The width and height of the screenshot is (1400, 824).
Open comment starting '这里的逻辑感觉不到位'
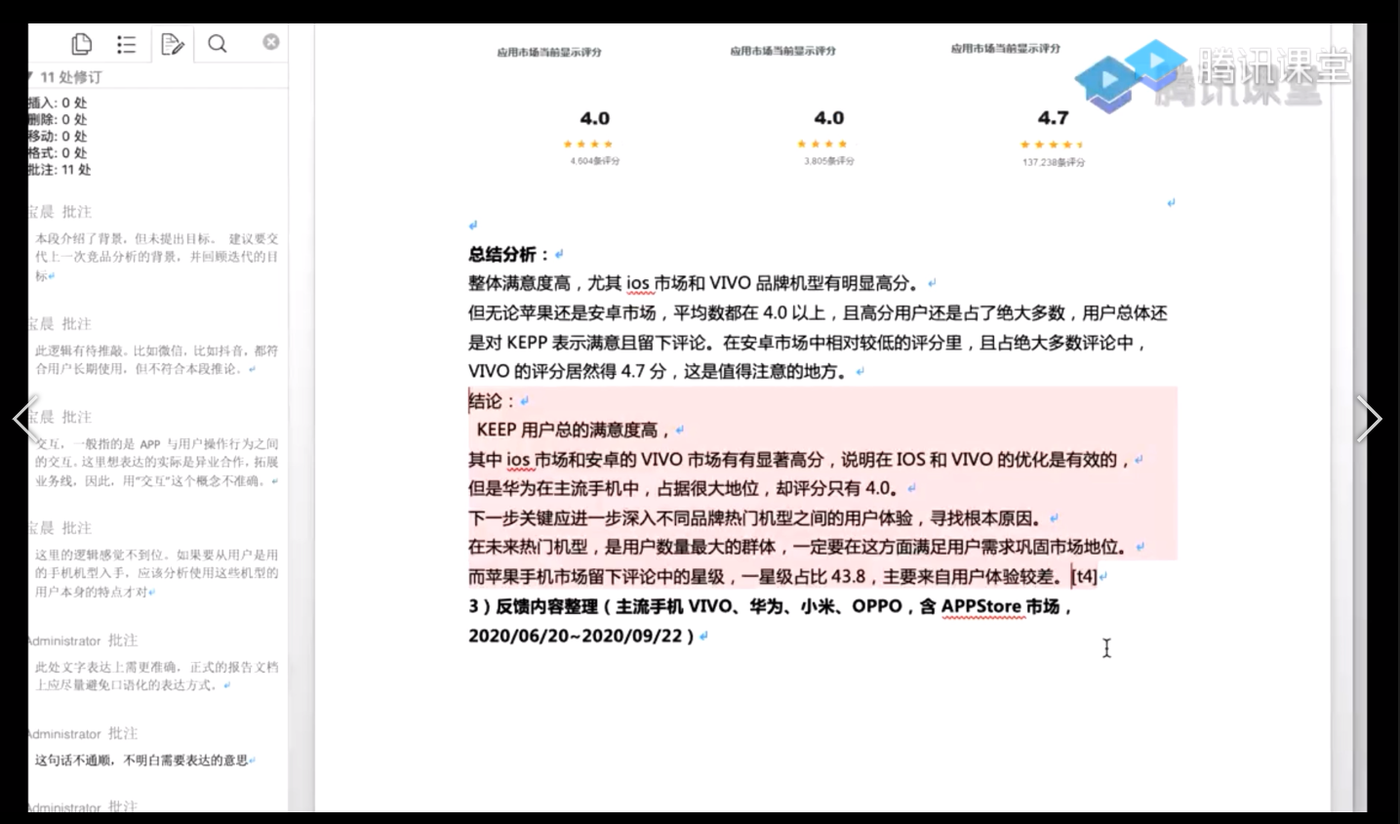[156, 573]
